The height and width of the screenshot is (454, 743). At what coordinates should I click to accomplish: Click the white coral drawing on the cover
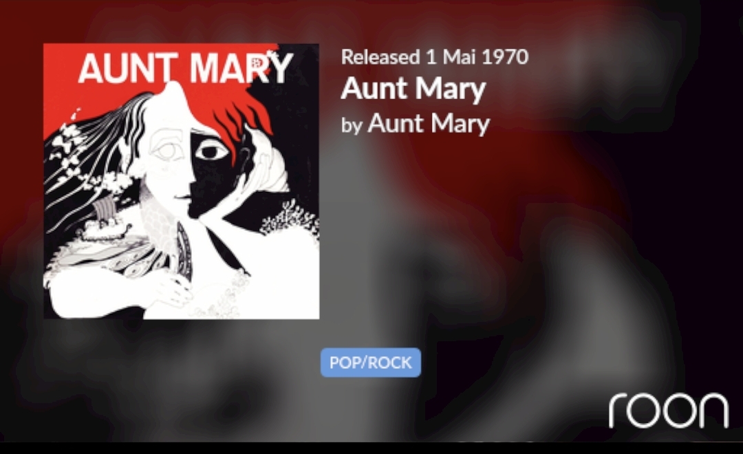[290, 219]
